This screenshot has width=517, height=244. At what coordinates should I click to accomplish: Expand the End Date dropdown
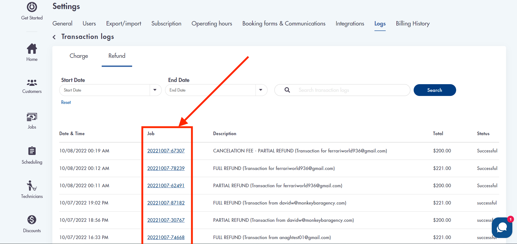(x=261, y=90)
